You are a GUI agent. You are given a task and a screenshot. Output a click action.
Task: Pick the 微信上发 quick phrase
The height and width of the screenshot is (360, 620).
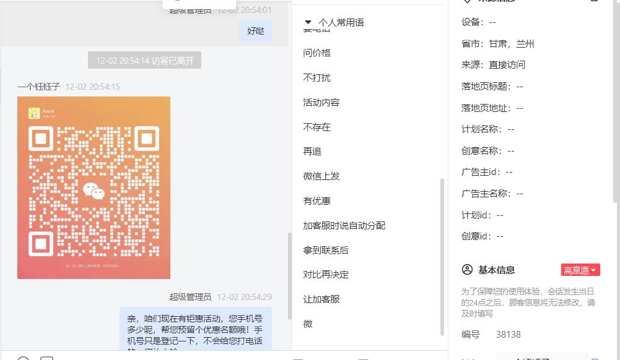(x=321, y=176)
